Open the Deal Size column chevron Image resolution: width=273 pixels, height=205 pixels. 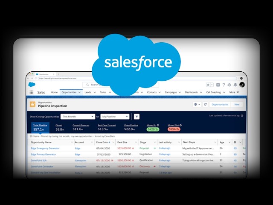click(136, 142)
